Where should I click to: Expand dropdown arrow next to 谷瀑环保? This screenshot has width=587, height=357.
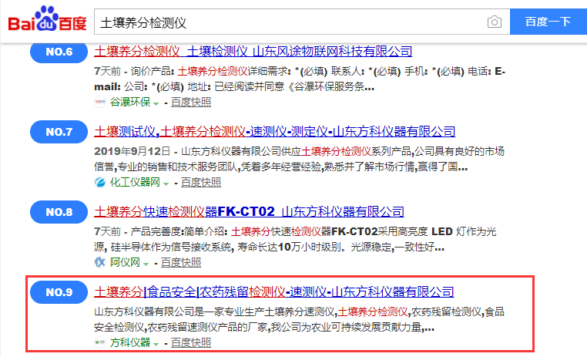click(156, 103)
